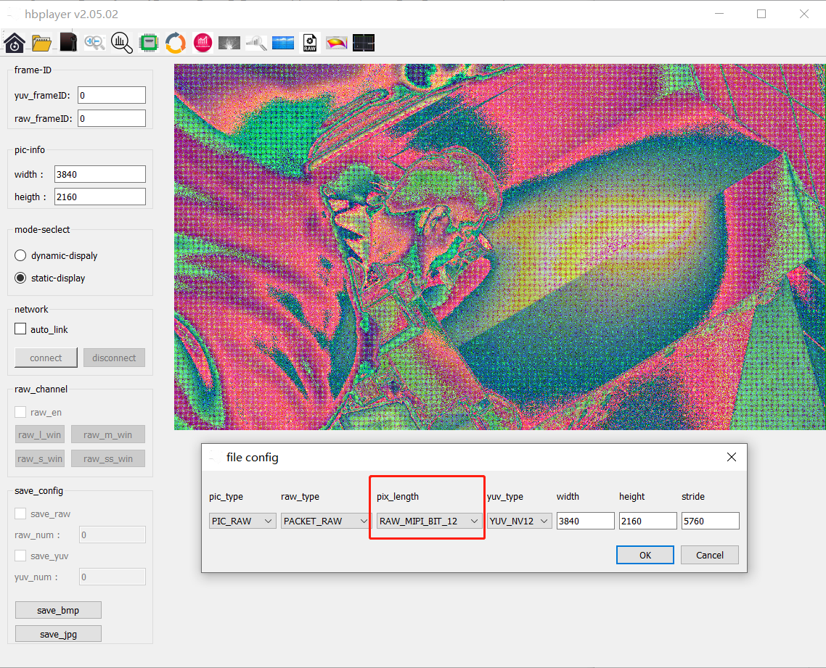Select the static-display radio button
Viewport: 826px width, 668px height.
20,278
